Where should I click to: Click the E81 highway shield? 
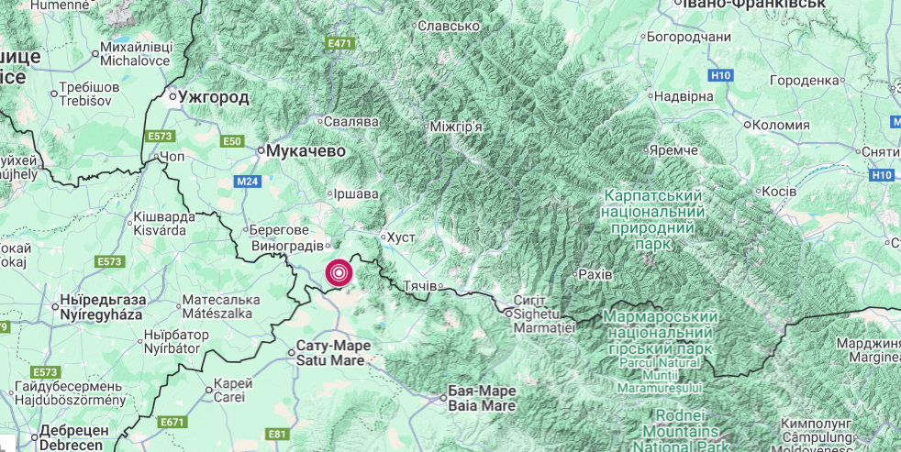277,435
